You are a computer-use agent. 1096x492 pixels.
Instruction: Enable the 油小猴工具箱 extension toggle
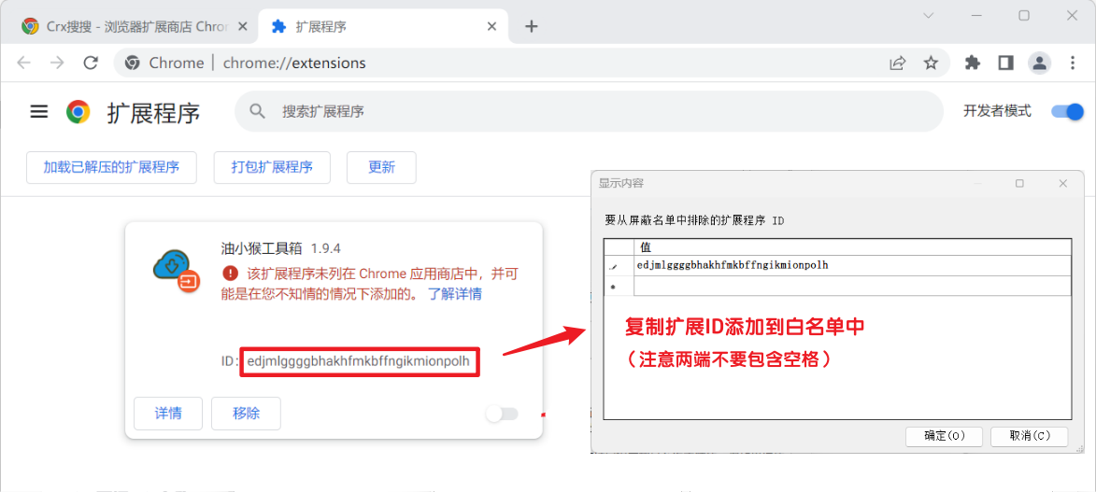click(502, 414)
